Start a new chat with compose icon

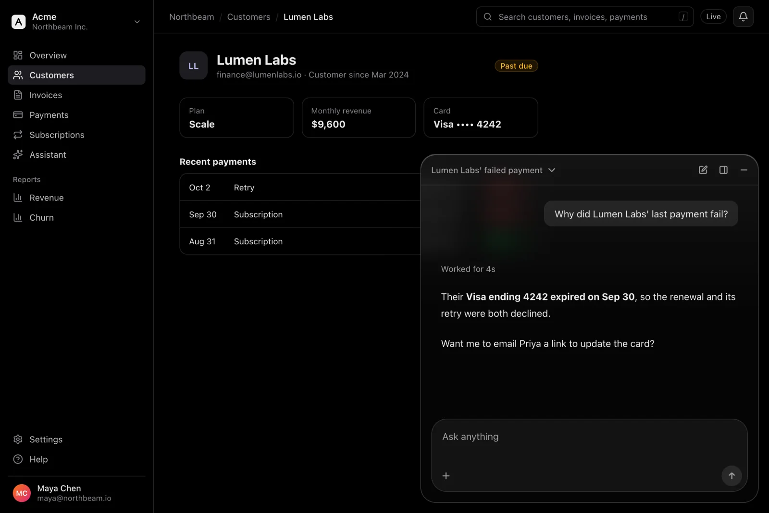[703, 170]
